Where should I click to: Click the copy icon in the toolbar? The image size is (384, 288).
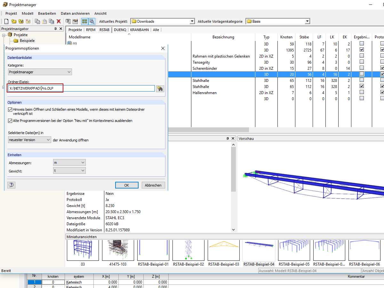point(37,21)
